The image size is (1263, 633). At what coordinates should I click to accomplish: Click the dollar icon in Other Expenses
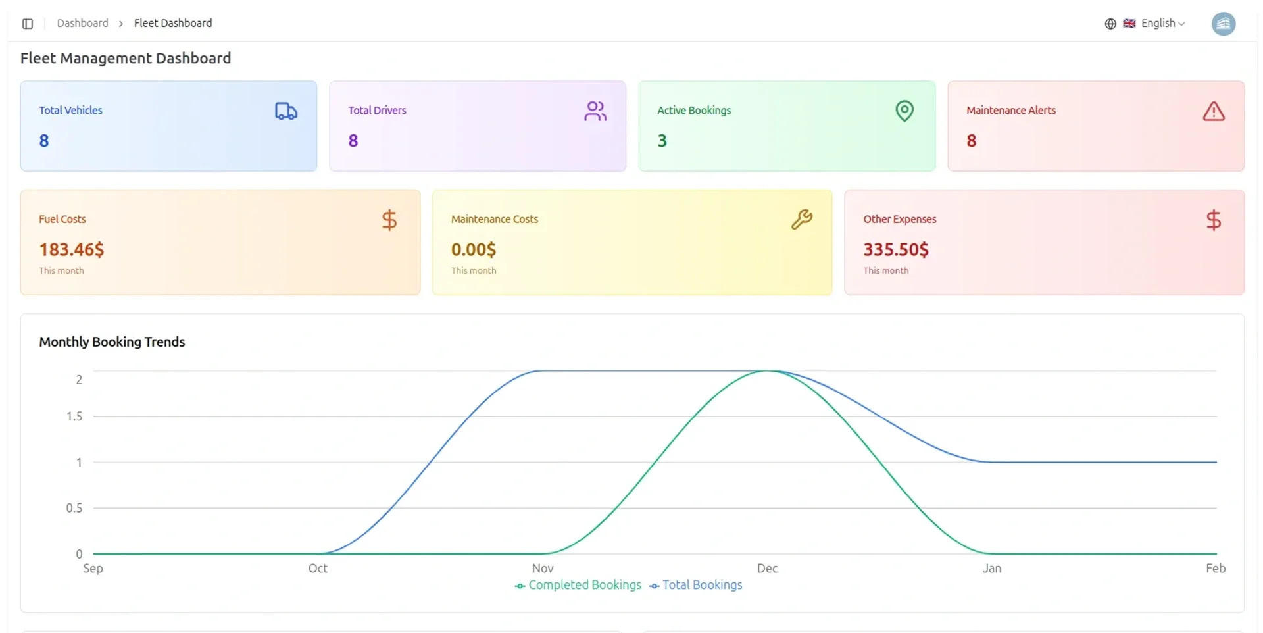tap(1214, 220)
